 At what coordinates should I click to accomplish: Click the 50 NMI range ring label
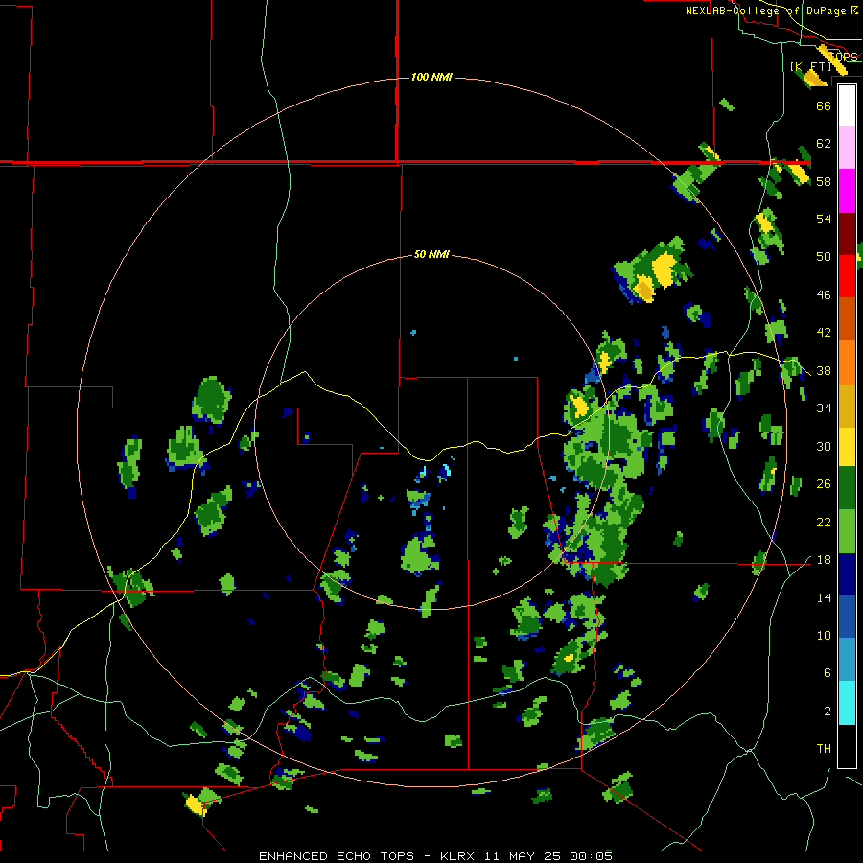click(x=431, y=254)
